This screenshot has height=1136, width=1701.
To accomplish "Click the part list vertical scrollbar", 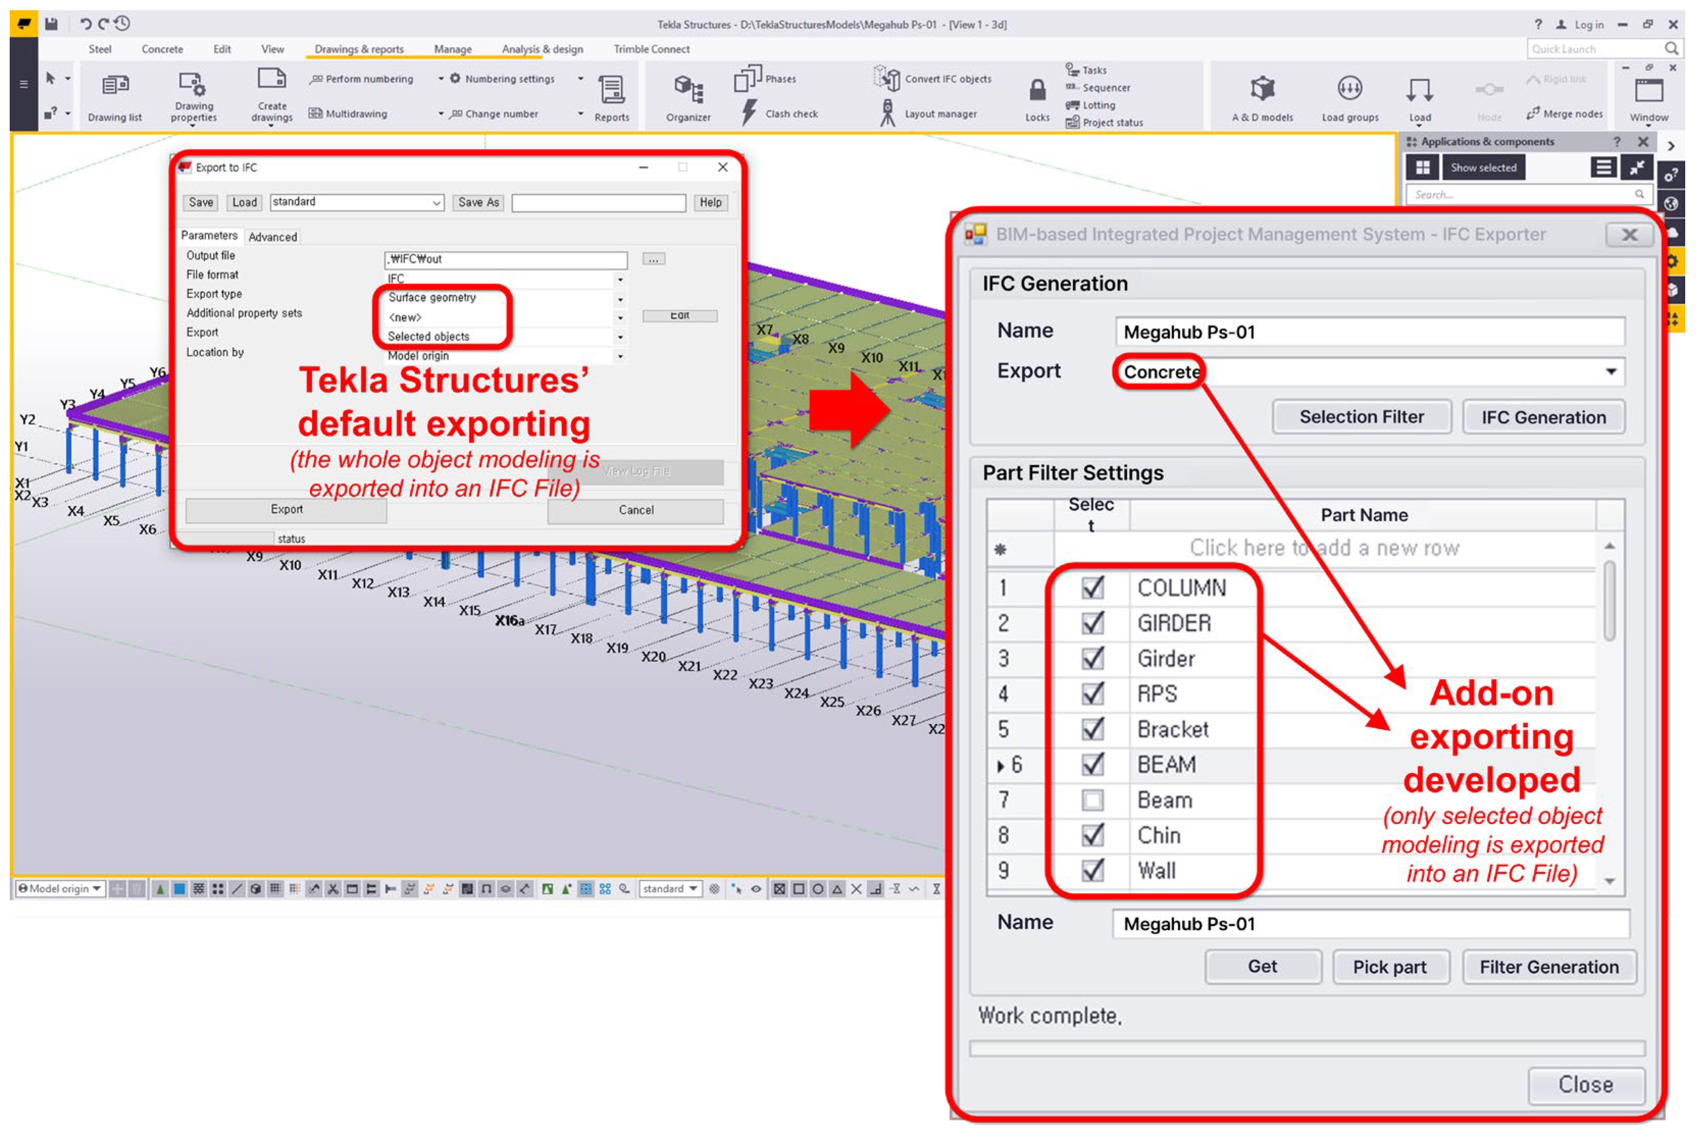I will (1610, 601).
